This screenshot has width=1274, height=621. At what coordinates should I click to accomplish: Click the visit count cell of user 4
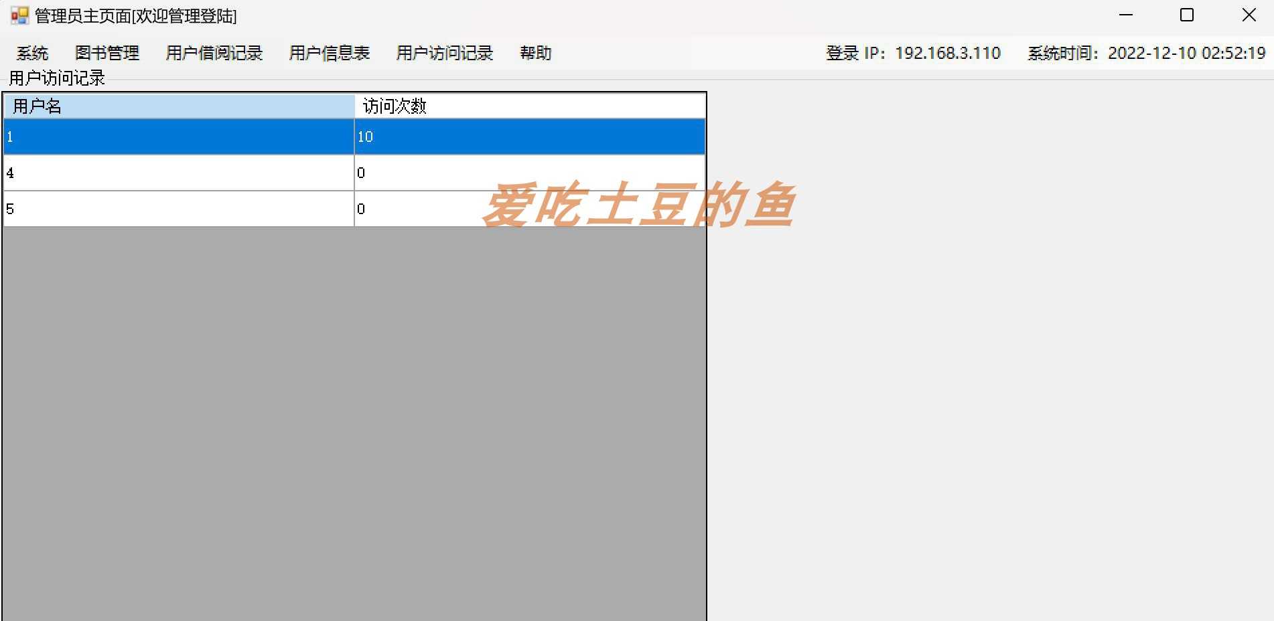[x=529, y=173]
